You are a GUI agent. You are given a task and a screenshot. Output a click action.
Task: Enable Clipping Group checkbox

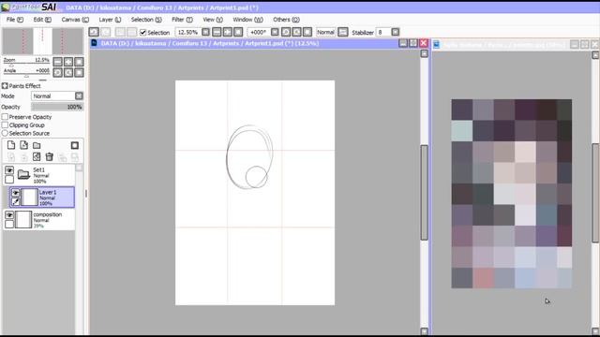click(x=5, y=125)
